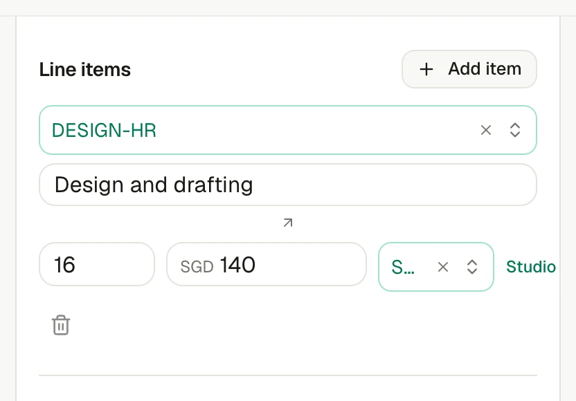Open the green Studio link
Image resolution: width=576 pixels, height=401 pixels.
[x=531, y=267]
